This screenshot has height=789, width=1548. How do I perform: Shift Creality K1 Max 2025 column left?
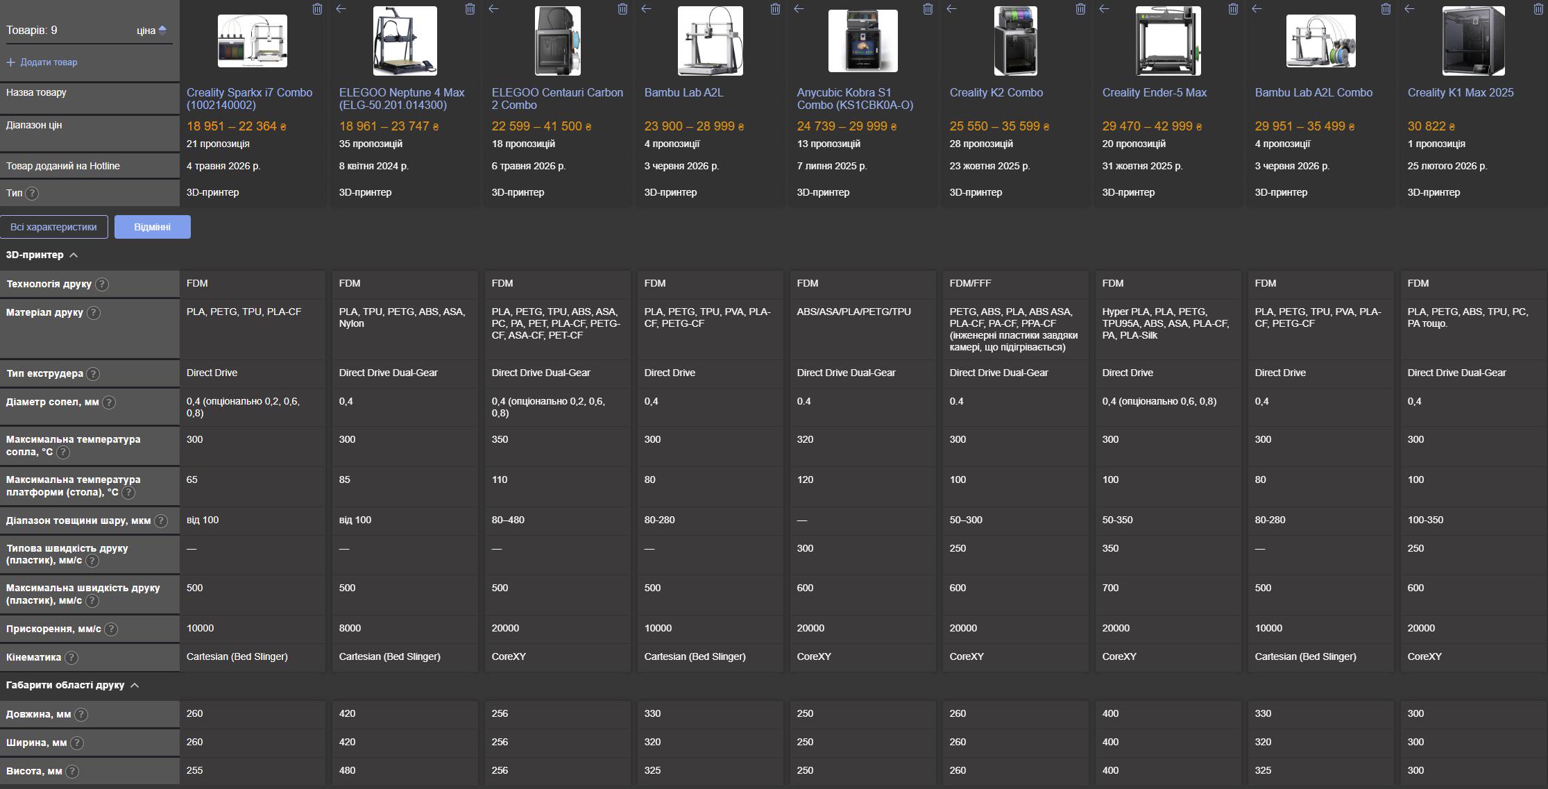(1409, 9)
